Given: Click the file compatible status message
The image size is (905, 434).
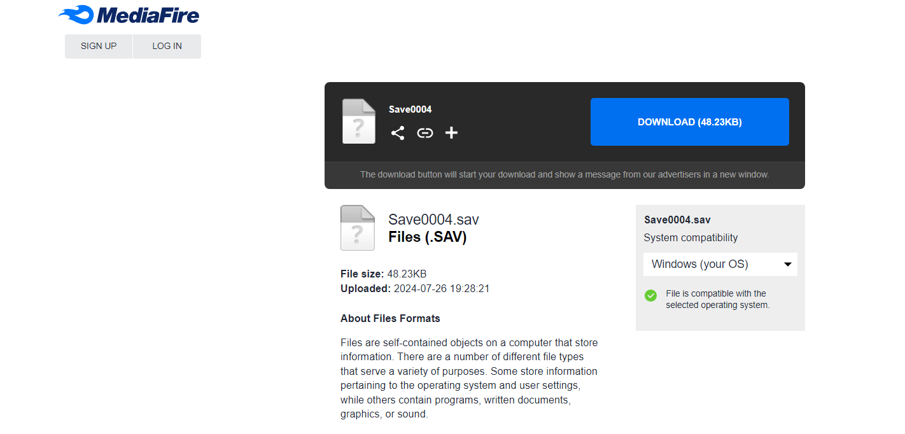Looking at the screenshot, I should pos(718,299).
